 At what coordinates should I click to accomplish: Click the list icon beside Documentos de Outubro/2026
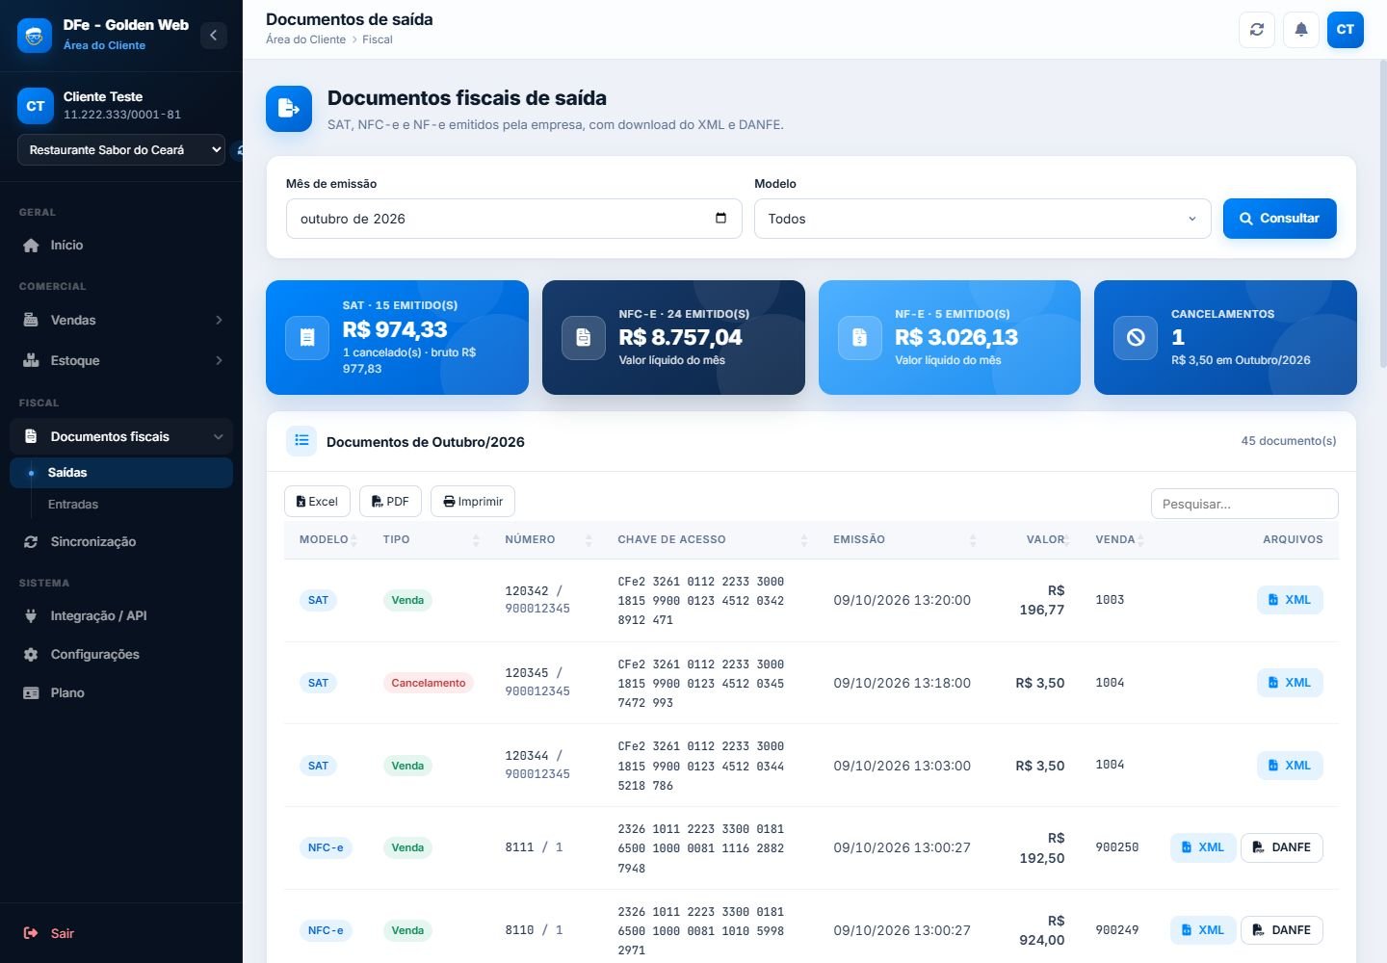301,441
